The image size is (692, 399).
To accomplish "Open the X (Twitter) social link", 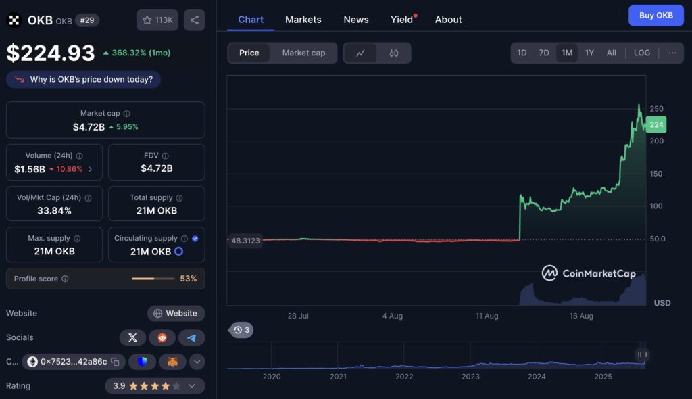I will pos(132,337).
